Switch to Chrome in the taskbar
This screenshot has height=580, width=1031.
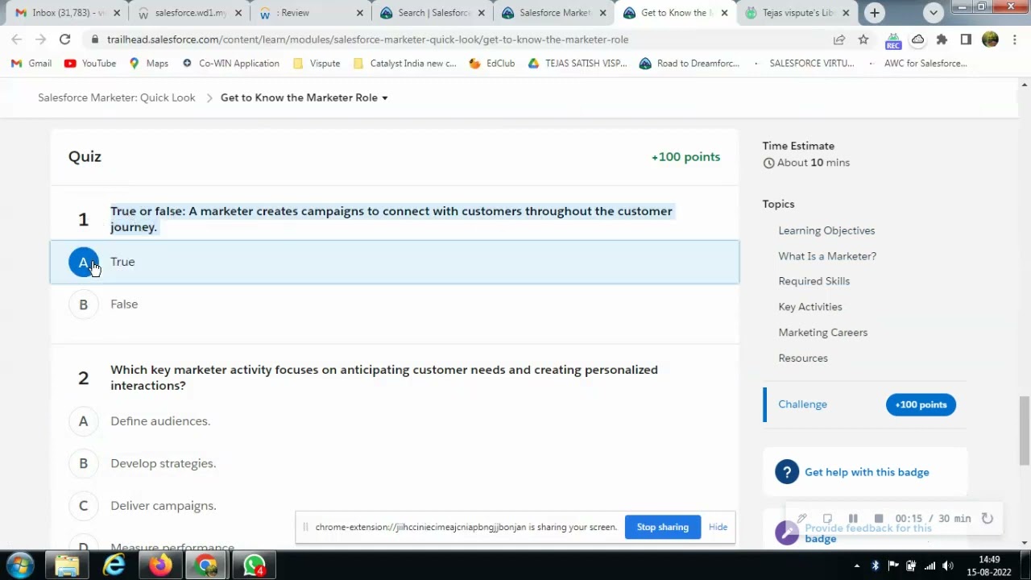coord(207,565)
